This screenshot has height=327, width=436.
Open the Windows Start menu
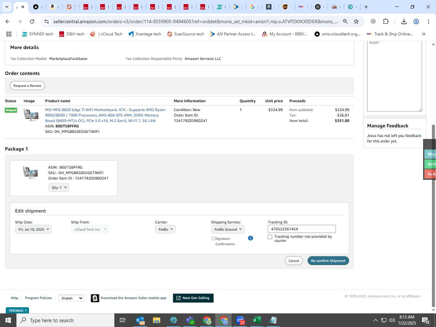point(8,320)
